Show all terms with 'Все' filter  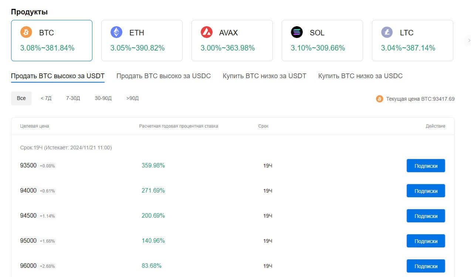coord(21,98)
